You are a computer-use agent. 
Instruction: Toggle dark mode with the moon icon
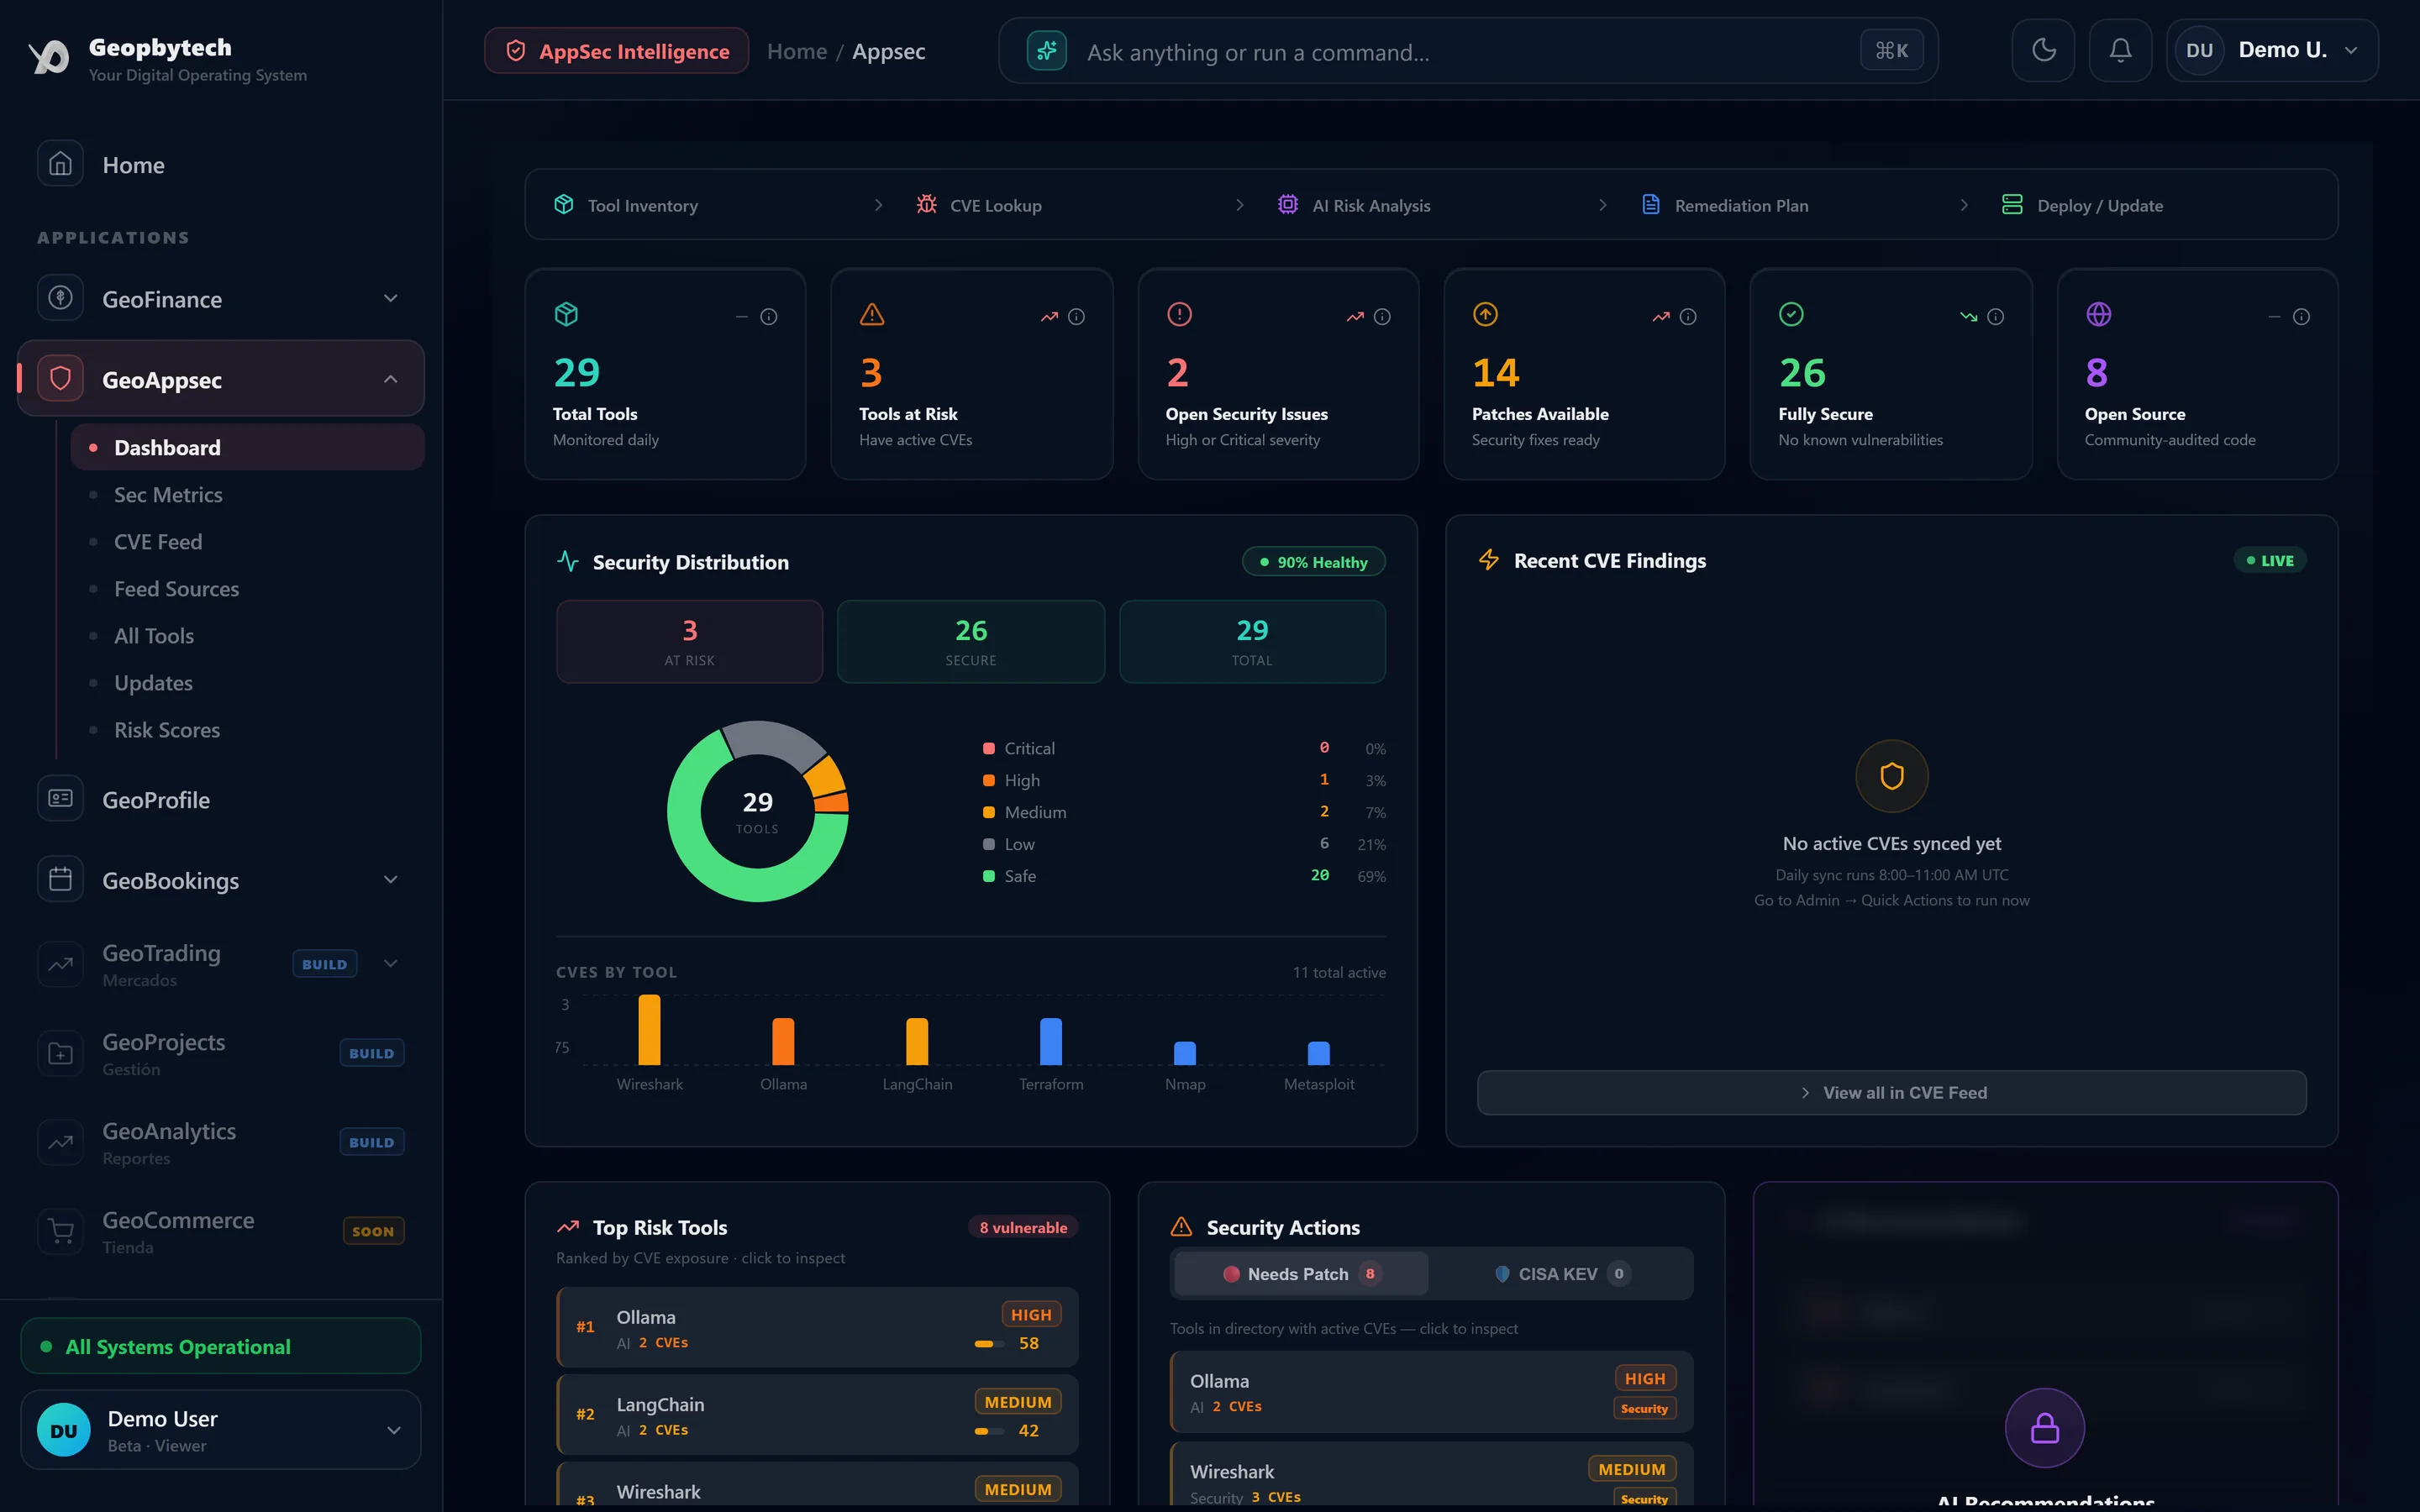point(2043,50)
